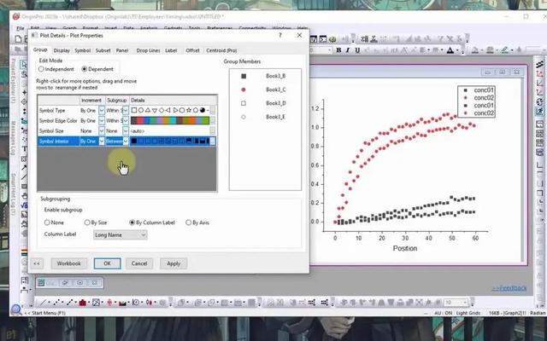Open the Feedback link
The width and height of the screenshot is (547, 341).
[509, 288]
